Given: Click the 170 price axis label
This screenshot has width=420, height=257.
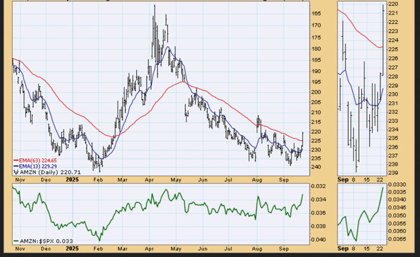Looking at the screenshot, I should click(317, 26).
